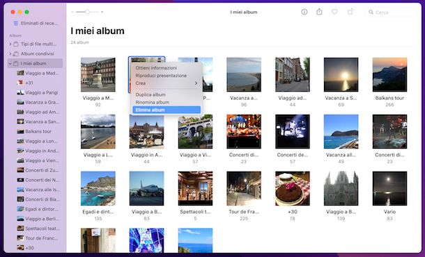Select Vacanza a San... in sidebar
The image size is (425, 257).
tap(38, 122)
